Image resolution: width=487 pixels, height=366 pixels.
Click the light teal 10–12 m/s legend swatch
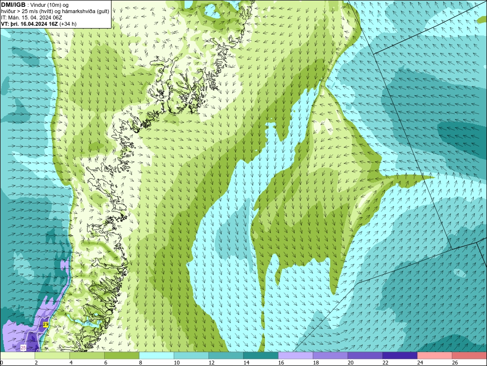[x=191, y=355]
